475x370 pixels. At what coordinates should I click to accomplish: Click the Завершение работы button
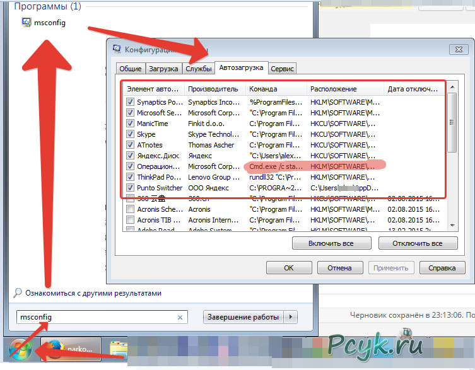click(x=243, y=317)
